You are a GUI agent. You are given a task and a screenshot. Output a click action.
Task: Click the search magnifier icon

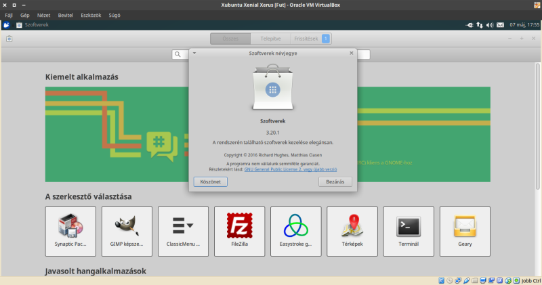[x=178, y=54]
